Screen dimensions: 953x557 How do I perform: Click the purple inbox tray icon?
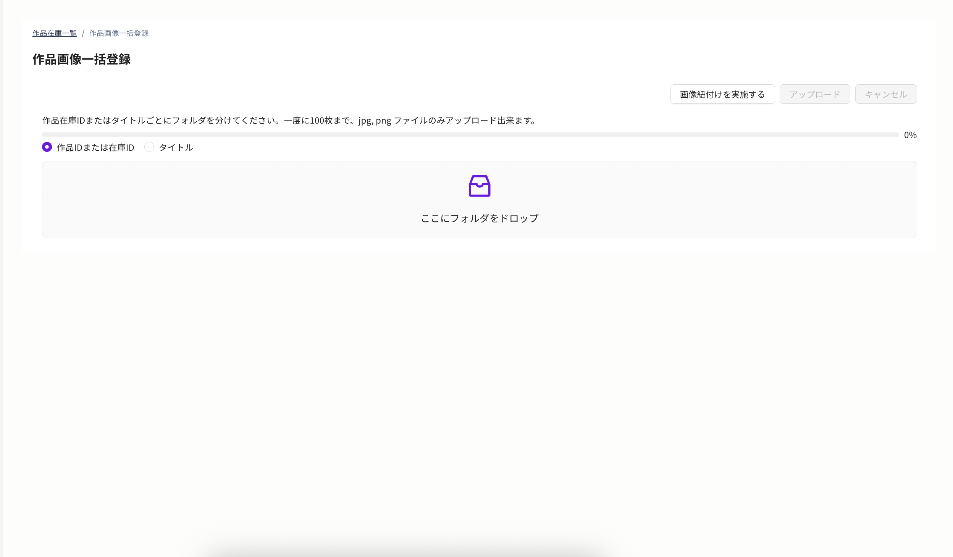[479, 186]
